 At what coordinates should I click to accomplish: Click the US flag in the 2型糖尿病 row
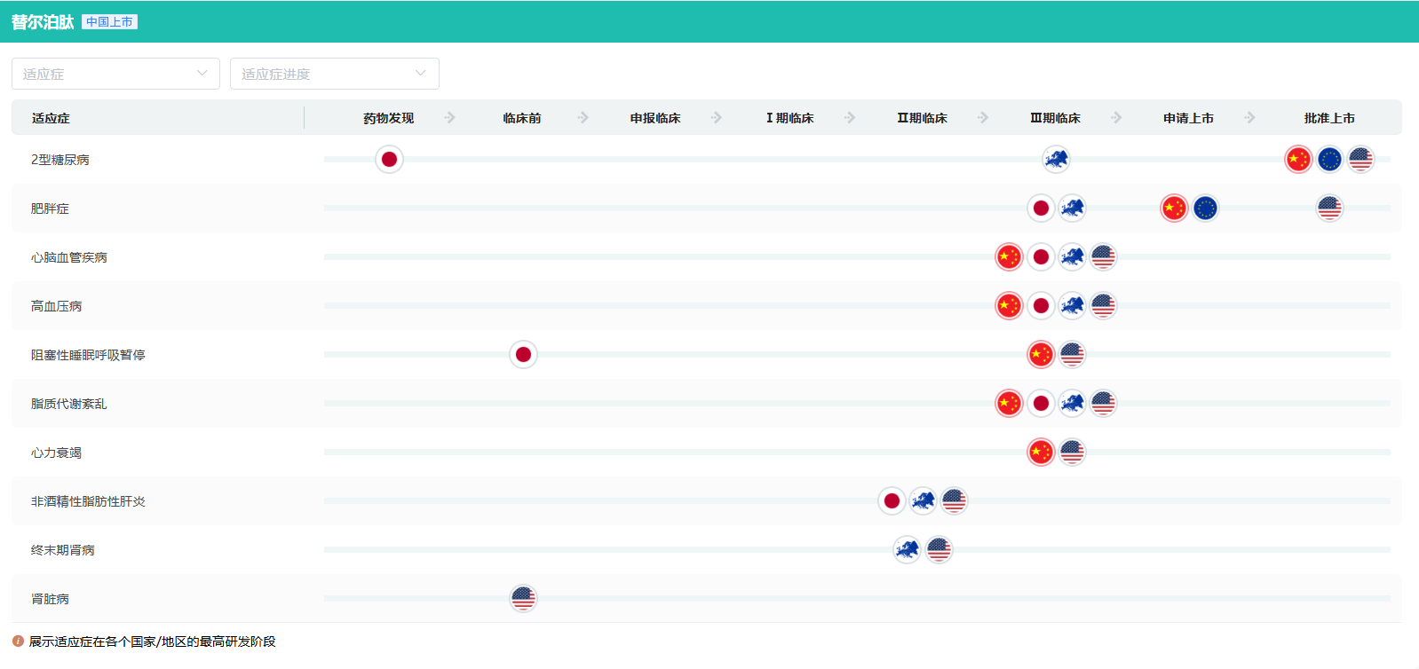pos(1360,160)
